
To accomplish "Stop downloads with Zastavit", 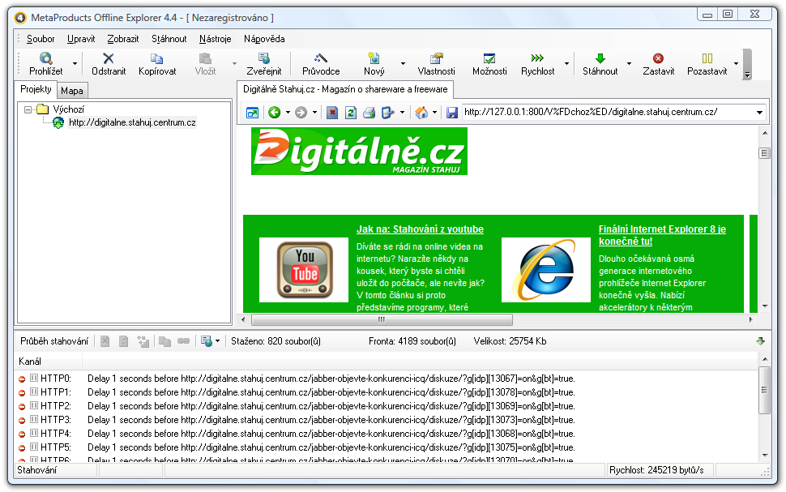I will (x=658, y=64).
